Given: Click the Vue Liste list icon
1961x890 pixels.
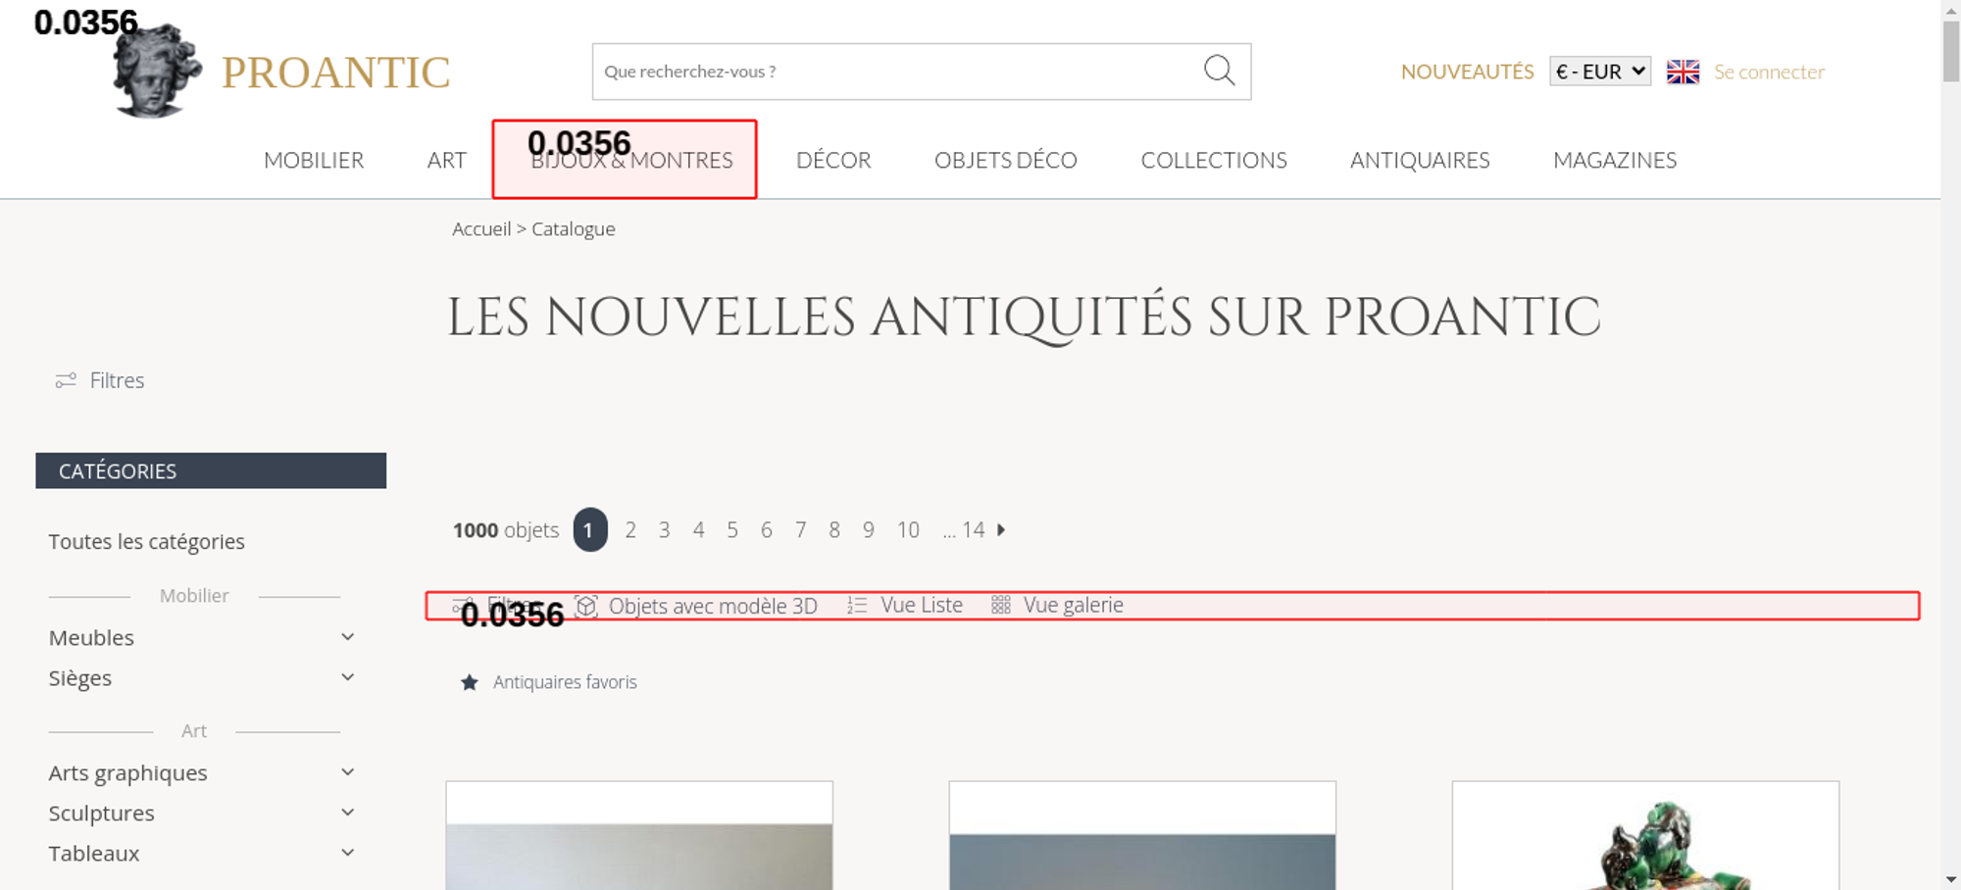Looking at the screenshot, I should coord(857,606).
